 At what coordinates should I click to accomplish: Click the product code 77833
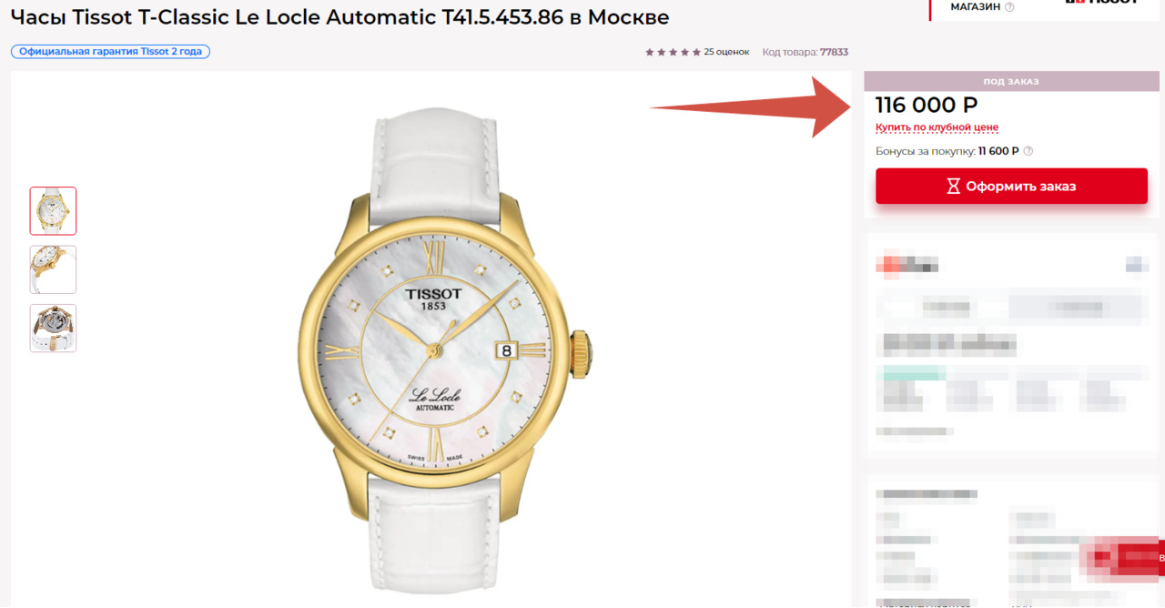click(834, 52)
